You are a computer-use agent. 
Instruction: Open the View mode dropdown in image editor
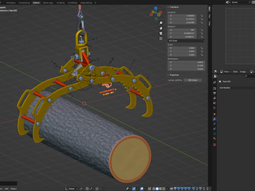tap(225, 72)
